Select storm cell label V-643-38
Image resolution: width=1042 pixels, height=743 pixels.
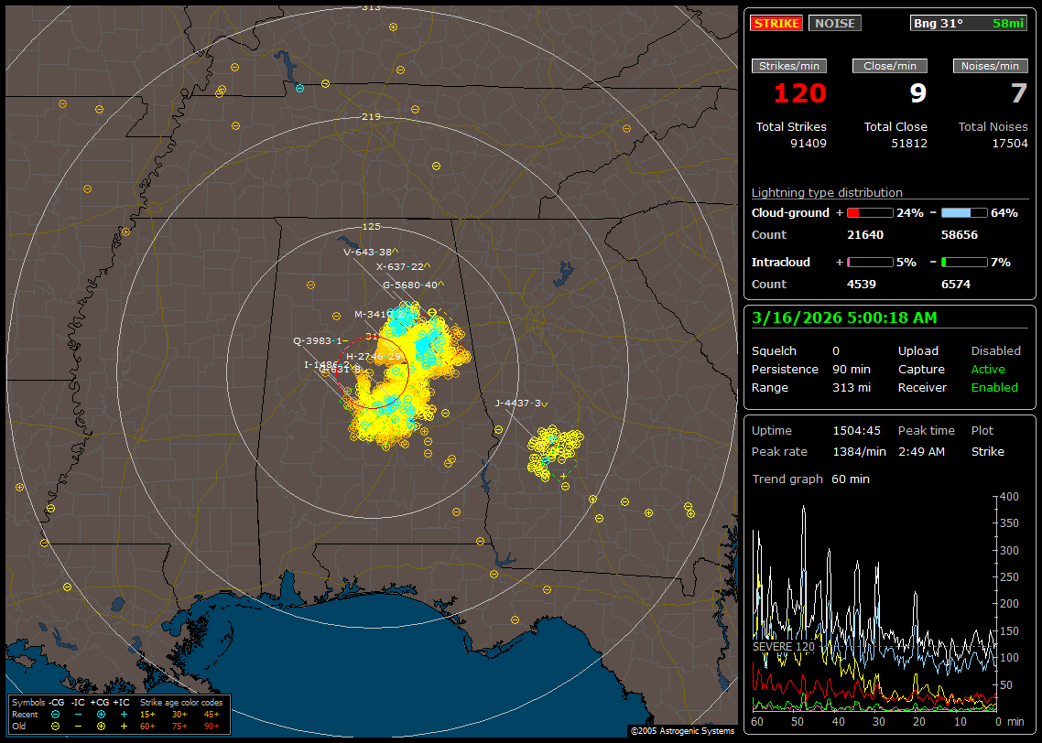pyautogui.click(x=367, y=252)
